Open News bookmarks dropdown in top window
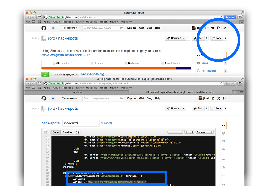 [114, 22]
